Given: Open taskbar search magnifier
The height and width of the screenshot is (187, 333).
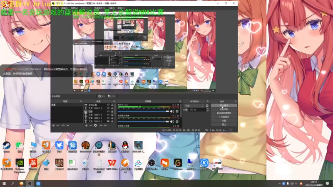Looking at the screenshot, I should [x=12, y=183].
